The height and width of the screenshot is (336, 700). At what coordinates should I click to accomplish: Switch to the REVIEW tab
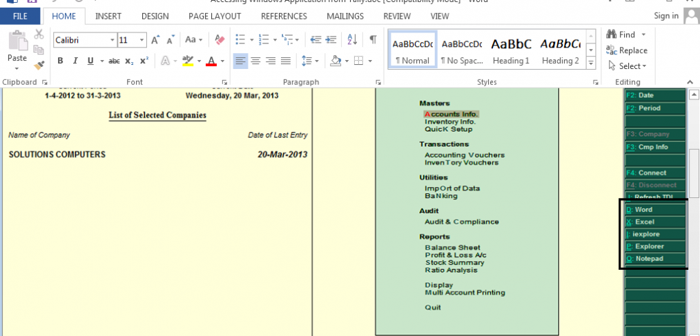click(397, 16)
